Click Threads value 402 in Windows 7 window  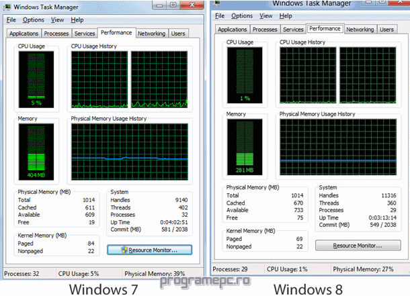click(x=183, y=208)
